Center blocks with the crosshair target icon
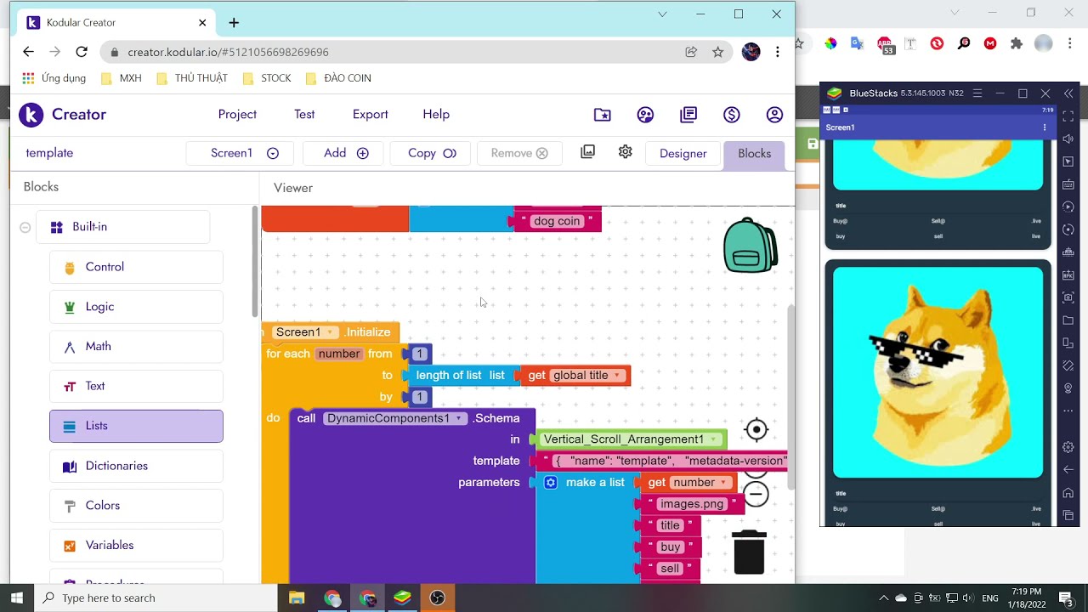The image size is (1088, 612). (756, 430)
